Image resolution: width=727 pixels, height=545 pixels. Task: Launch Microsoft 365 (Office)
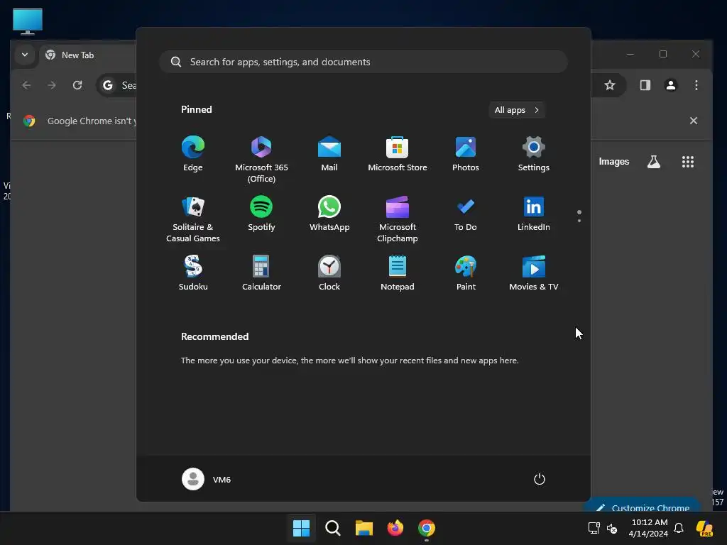[261, 160]
